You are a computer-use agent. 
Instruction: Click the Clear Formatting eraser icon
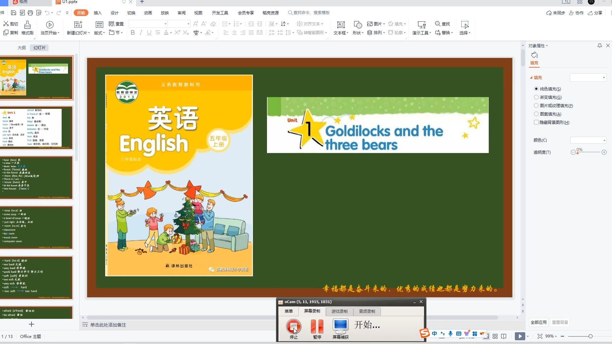coord(213,23)
